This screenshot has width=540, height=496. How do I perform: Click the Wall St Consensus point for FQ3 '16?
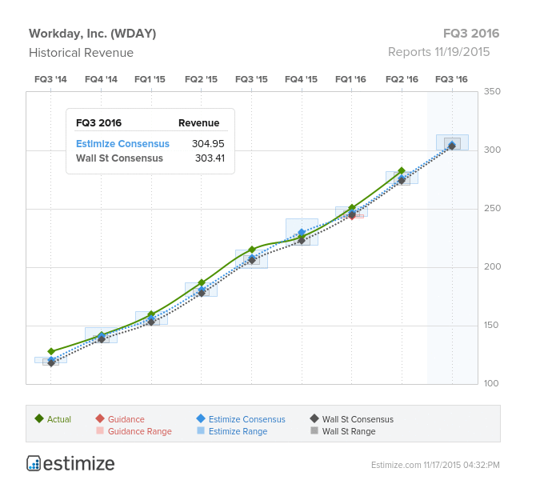tap(452, 146)
